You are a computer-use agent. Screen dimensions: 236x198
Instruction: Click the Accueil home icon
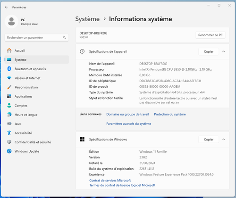click(9, 50)
